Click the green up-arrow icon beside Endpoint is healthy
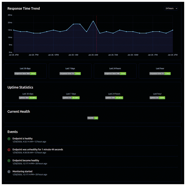The width and height of the screenshot is (186, 186). click(x=9, y=139)
